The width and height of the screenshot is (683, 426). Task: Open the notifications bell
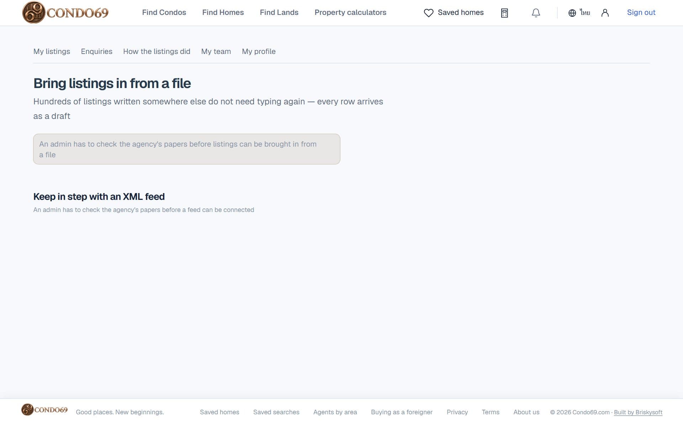[x=536, y=13]
